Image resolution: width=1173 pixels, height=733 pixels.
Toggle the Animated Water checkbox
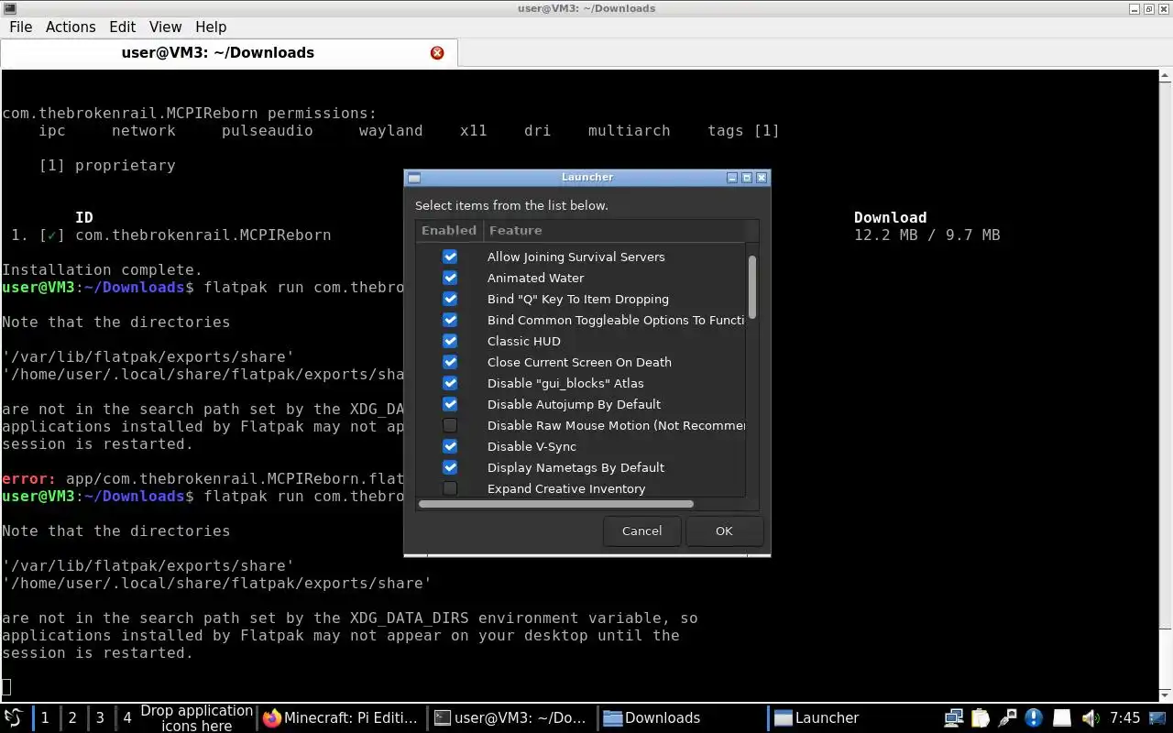click(450, 278)
